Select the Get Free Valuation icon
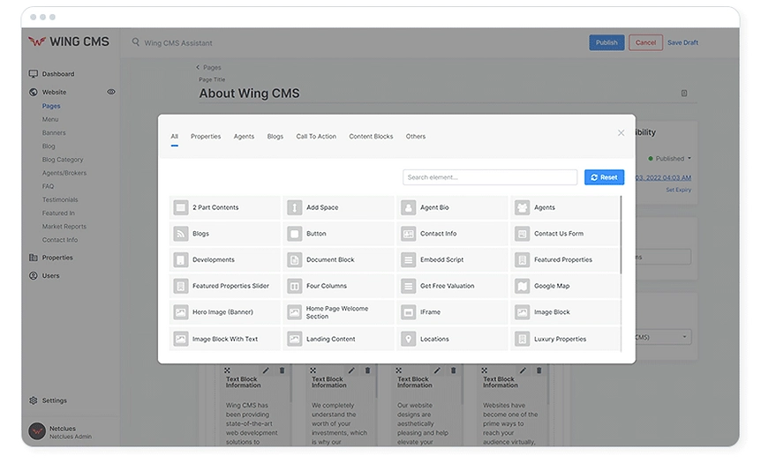Image resolution: width=761 pixels, height=471 pixels. pos(409,286)
